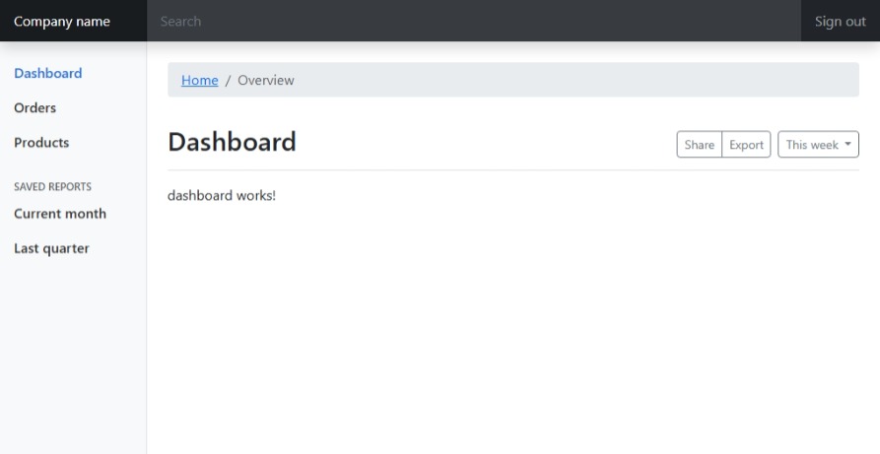Go to Orders in the sidebar

pyautogui.click(x=35, y=108)
